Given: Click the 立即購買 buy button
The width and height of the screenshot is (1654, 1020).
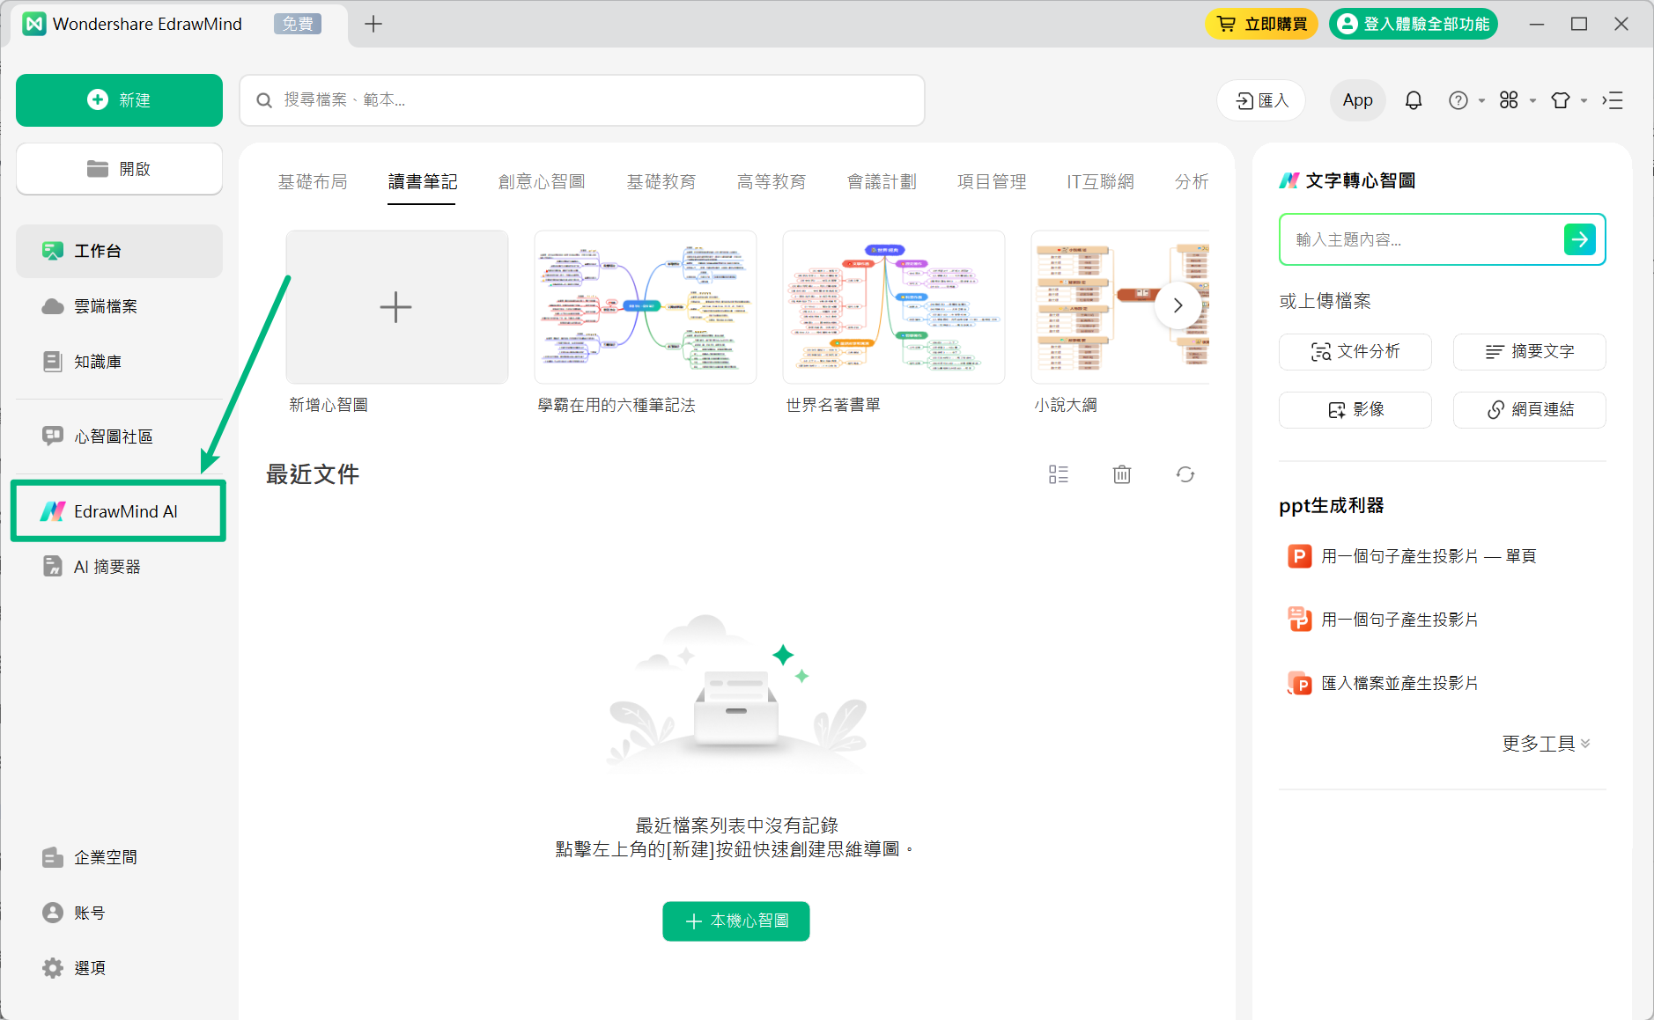Looking at the screenshot, I should click(x=1261, y=24).
